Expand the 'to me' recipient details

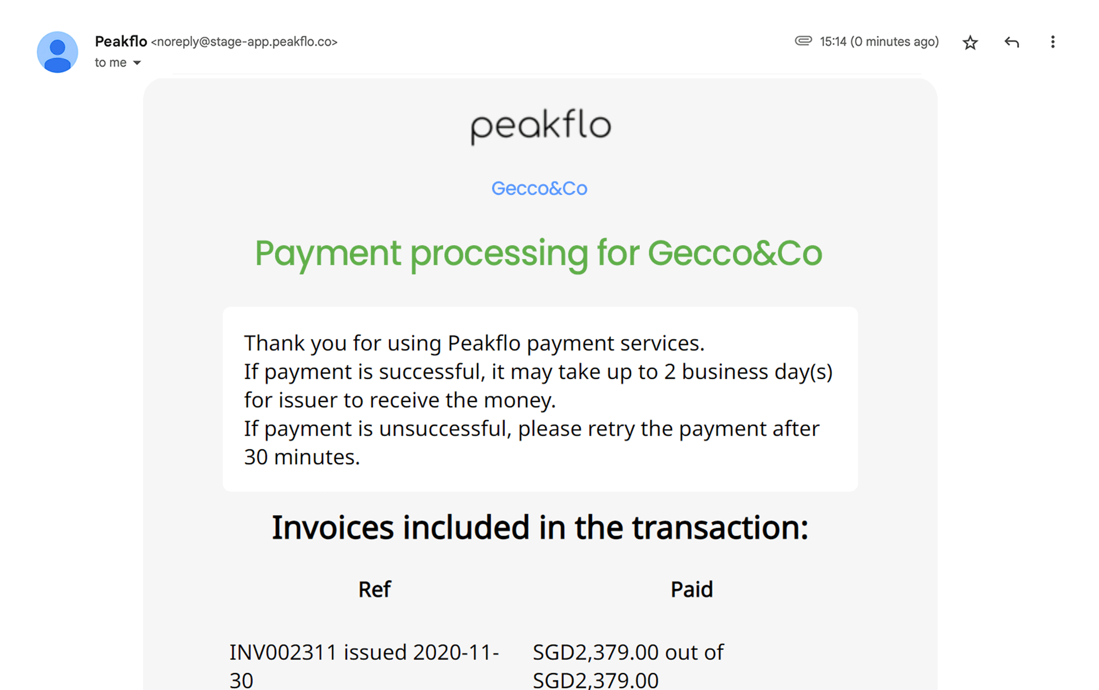pyautogui.click(x=137, y=63)
